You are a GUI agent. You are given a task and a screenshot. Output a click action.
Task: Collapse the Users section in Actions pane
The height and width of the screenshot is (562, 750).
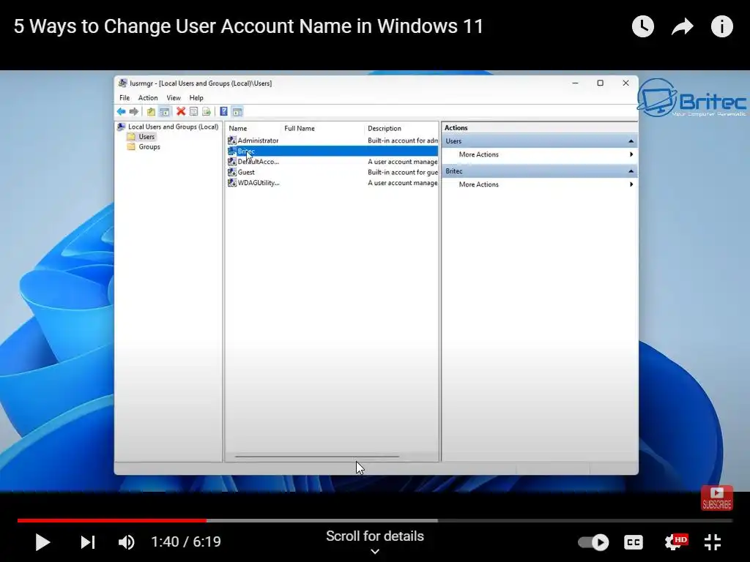[631, 141]
